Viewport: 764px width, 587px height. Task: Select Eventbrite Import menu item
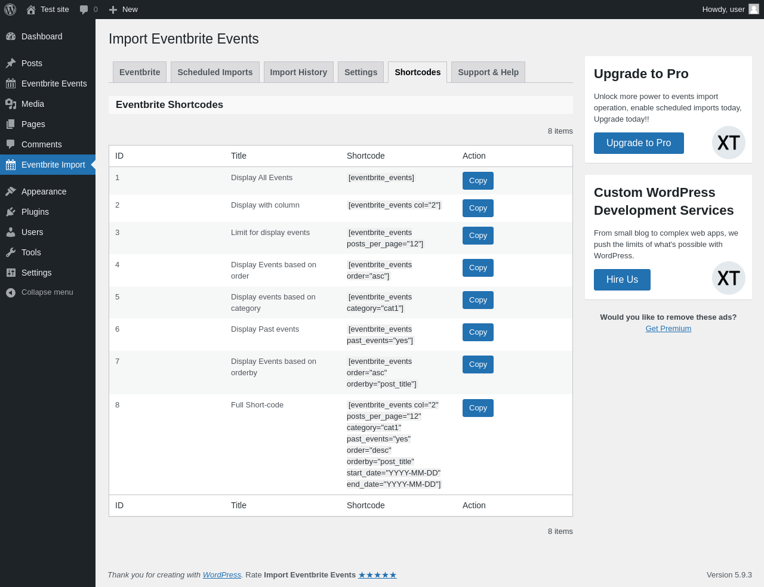click(48, 165)
